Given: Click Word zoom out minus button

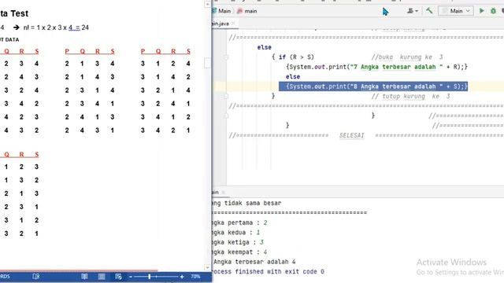Looking at the screenshot, I should [x=131, y=277].
